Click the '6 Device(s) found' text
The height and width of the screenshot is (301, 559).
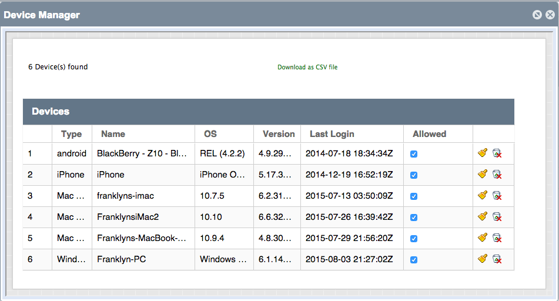coord(58,66)
